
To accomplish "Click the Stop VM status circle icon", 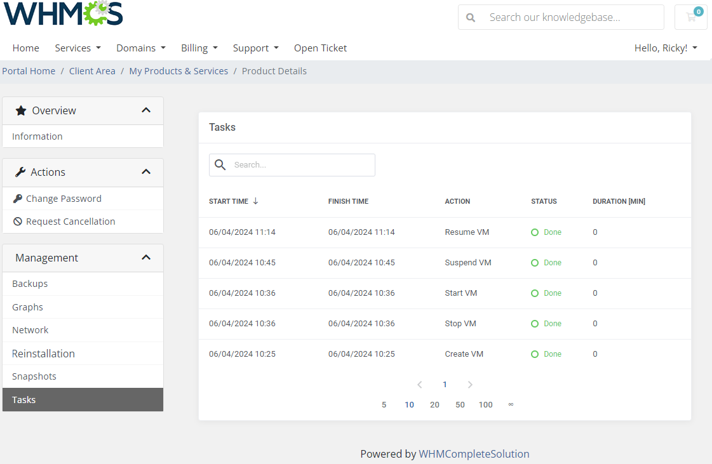I will (535, 324).
